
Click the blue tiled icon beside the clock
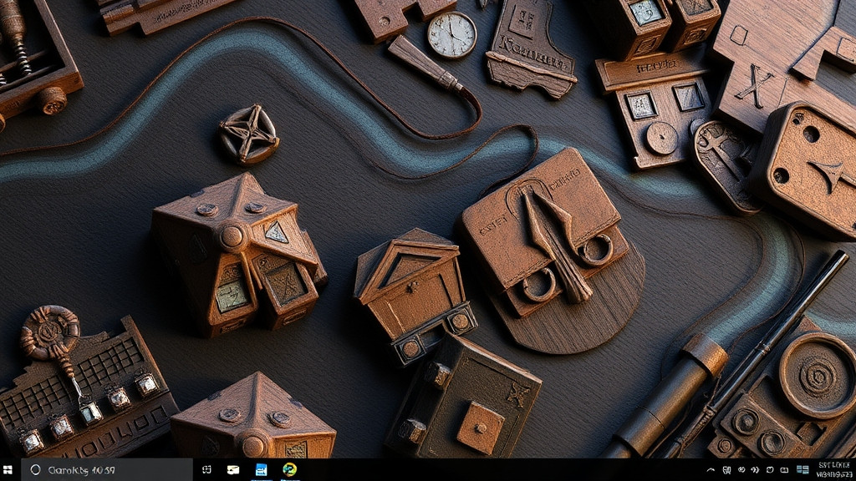coord(802,469)
